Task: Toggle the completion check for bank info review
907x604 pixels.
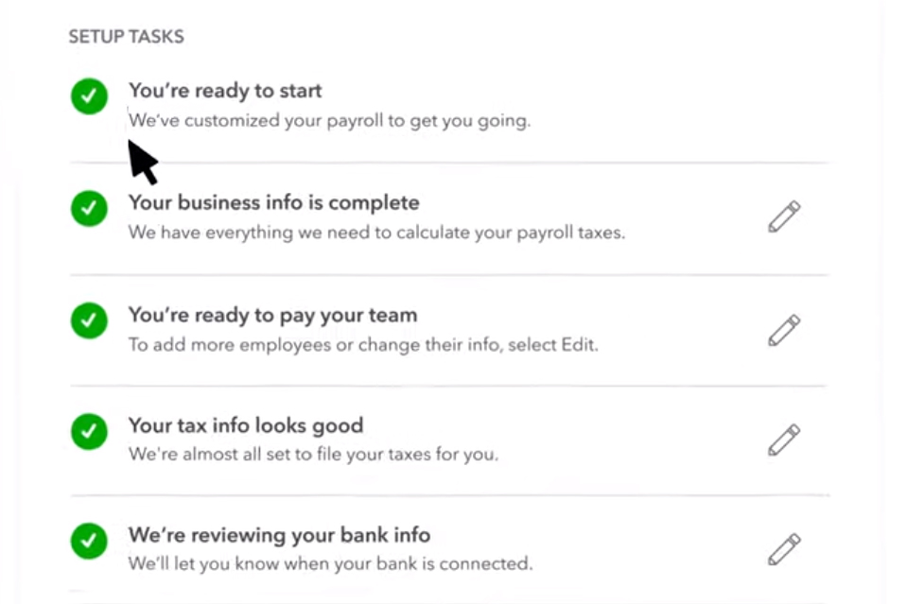Action: tap(88, 540)
